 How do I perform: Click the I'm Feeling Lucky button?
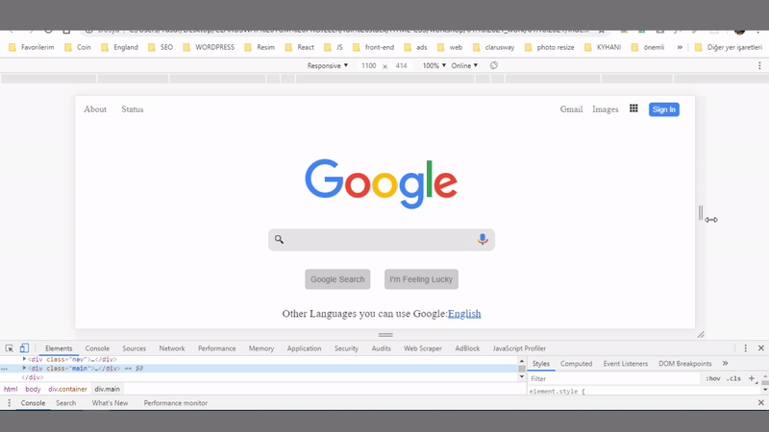[x=421, y=279]
